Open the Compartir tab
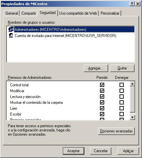The height and width of the screenshot is (158, 142). pos(29,13)
